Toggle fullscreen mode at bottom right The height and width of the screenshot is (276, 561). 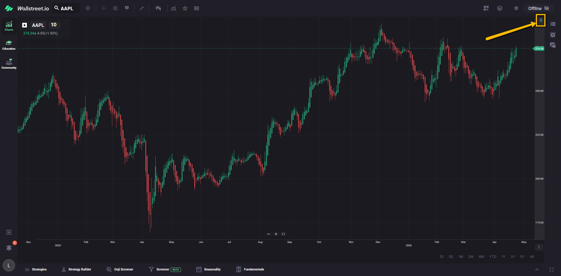tap(551, 270)
